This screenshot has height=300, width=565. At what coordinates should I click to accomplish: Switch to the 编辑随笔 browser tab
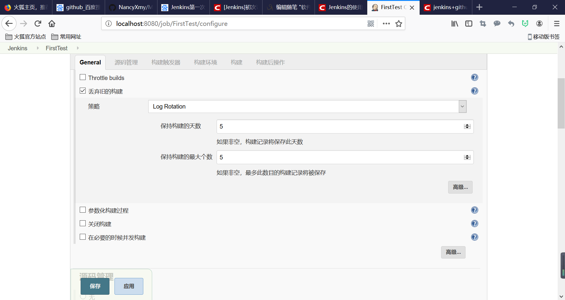click(289, 7)
